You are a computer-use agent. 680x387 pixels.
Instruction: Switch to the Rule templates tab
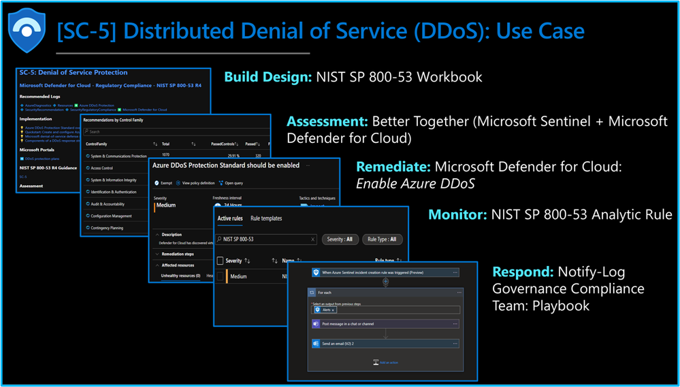click(266, 218)
